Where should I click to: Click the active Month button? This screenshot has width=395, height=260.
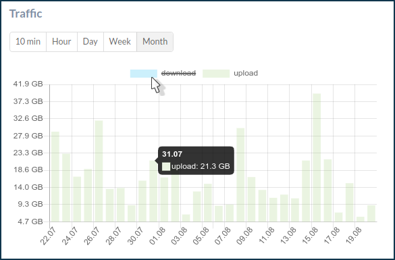[x=155, y=42]
